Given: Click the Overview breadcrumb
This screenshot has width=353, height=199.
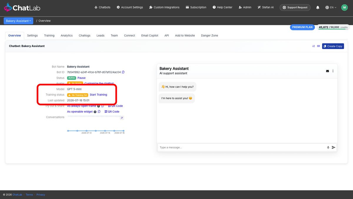Looking at the screenshot, I should (x=44, y=21).
